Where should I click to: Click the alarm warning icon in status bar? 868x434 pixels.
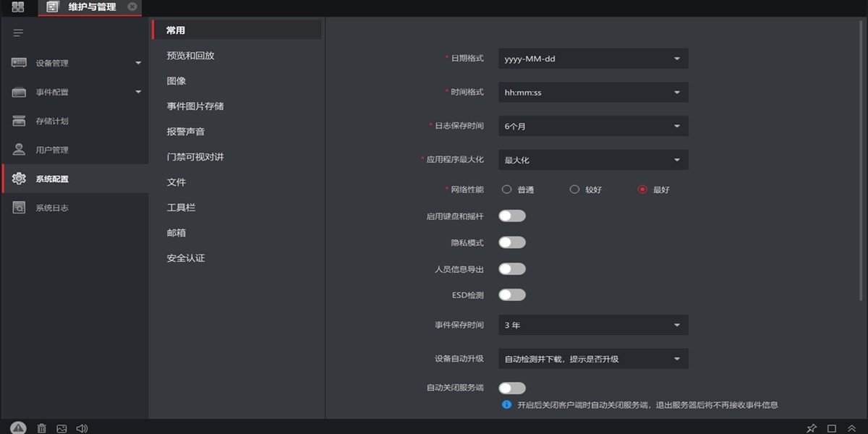coord(20,427)
